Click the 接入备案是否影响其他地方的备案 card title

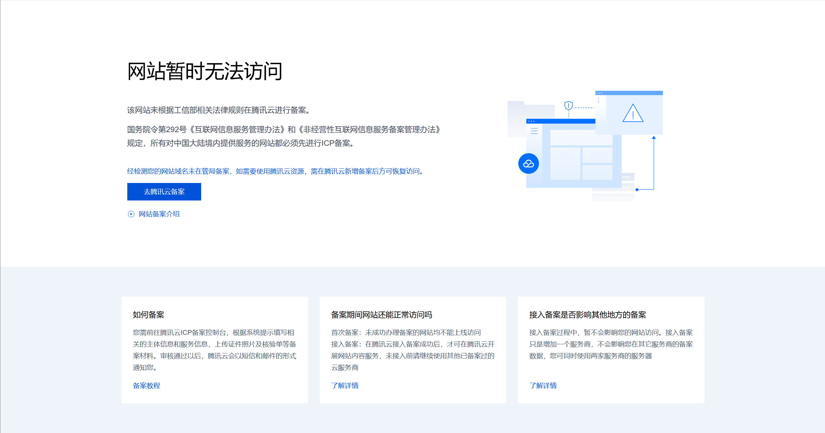[x=587, y=315]
